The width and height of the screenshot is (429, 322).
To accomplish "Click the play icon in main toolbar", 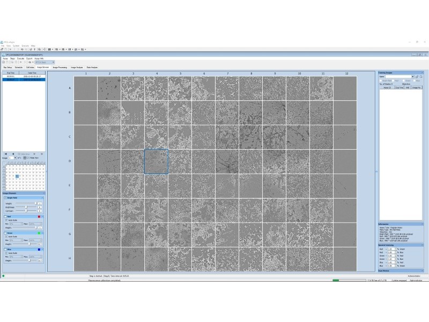I will pos(10,49).
